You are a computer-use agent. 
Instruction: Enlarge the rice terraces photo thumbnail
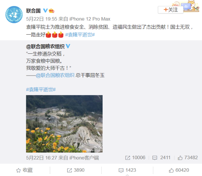click(x=64, y=124)
